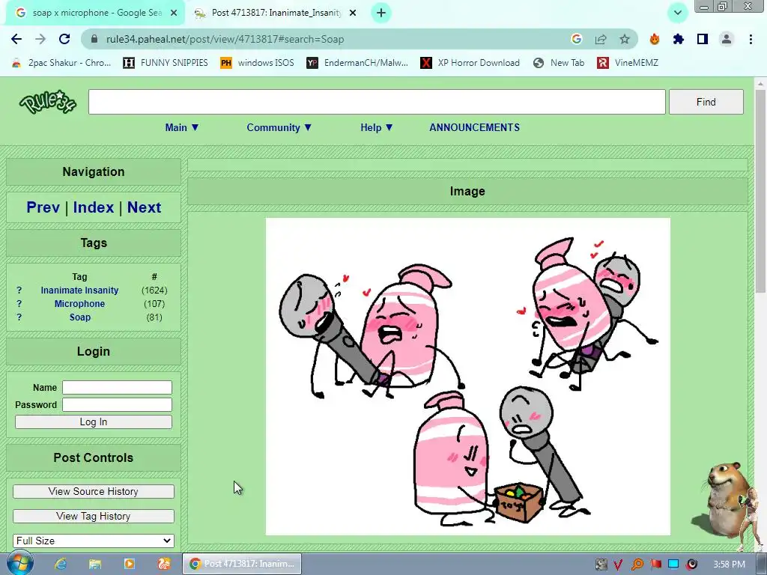Expand the Help dropdown menu

coord(377,127)
